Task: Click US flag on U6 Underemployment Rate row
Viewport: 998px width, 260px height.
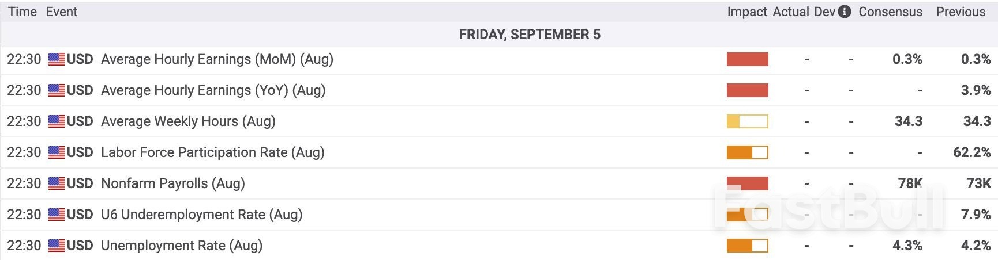Action: pos(57,215)
